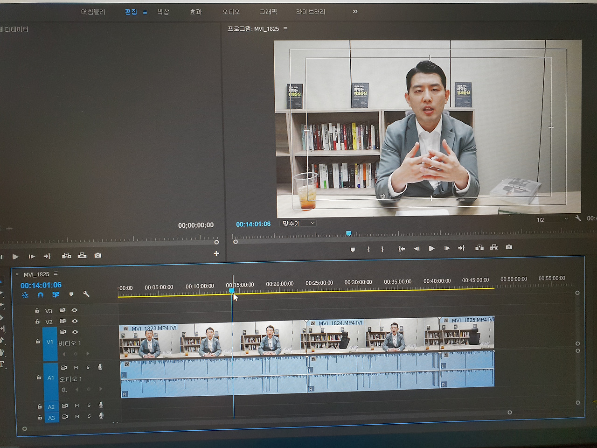Open 1/2 playback resolution dropdown

552,219
